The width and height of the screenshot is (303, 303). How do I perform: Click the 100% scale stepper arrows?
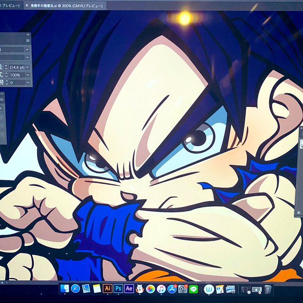click(x=6, y=75)
